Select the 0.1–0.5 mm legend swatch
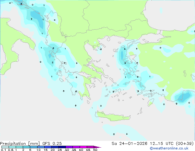 [x=5, y=147]
